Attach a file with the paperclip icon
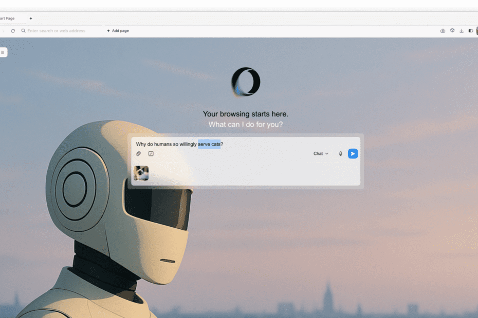478x318 pixels. [x=138, y=153]
